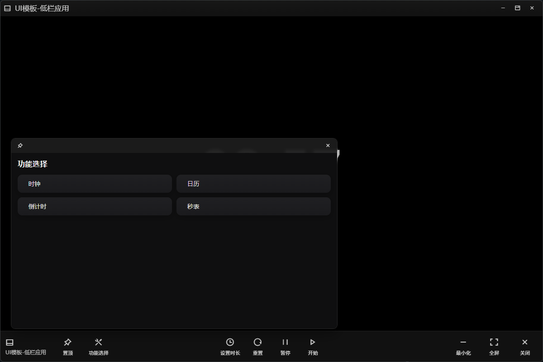The image size is (543, 362).
Task: Pause the timer with 暂停
Action: point(285,343)
